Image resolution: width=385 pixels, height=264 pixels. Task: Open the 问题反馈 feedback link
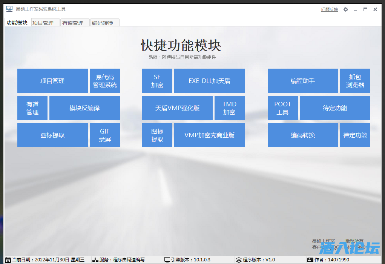[x=330, y=10]
